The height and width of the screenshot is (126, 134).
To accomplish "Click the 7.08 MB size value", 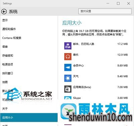I will [x=123, y=87].
